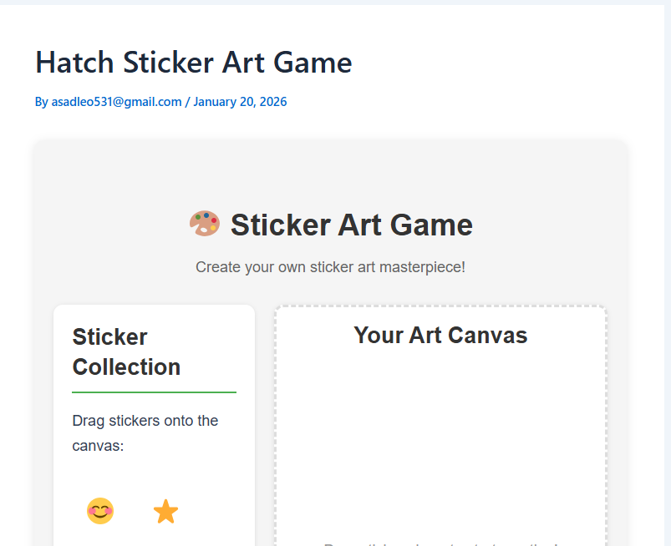The width and height of the screenshot is (671, 546).
Task: Click the artist palette emoji icon
Action: tap(205, 224)
